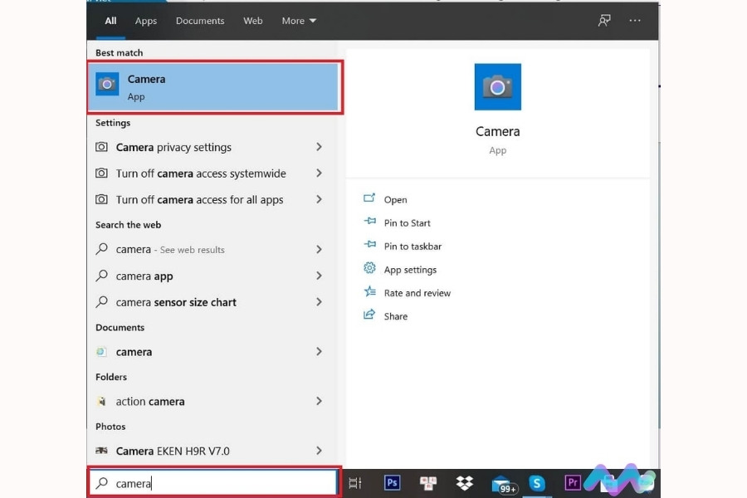The height and width of the screenshot is (498, 747).
Task: Click the Task View taskbar button
Action: coord(355,483)
